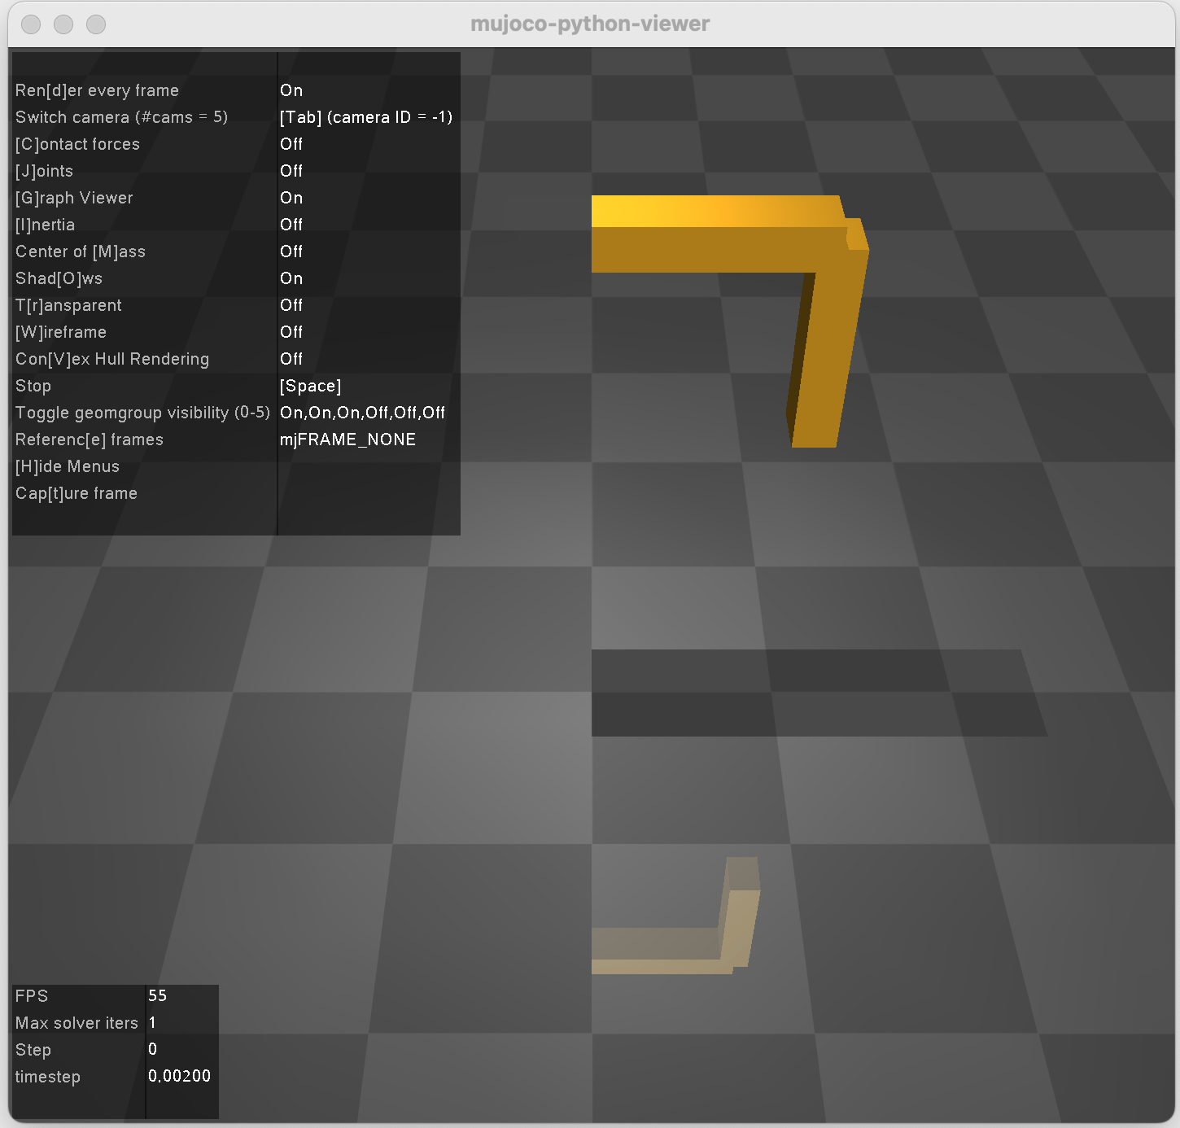Click the minimize window button
The width and height of the screenshot is (1180, 1128).
(x=63, y=24)
